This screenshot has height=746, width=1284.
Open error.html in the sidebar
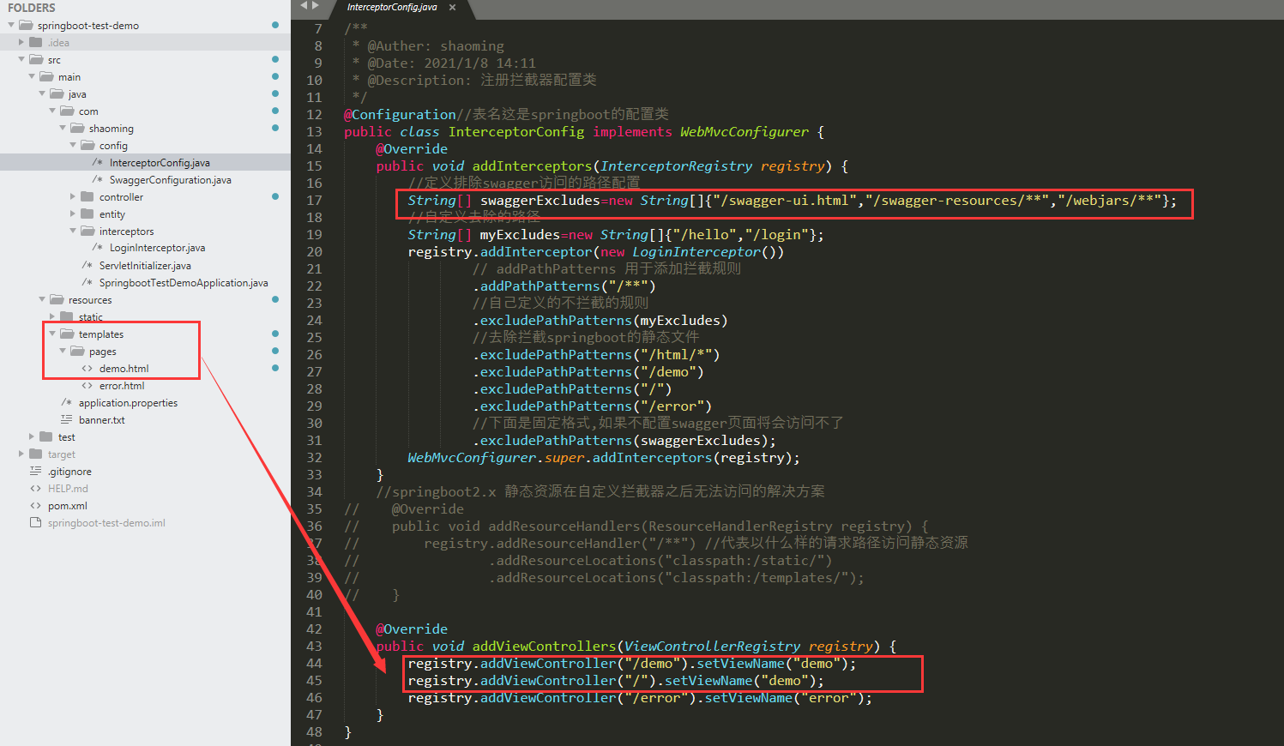point(122,385)
